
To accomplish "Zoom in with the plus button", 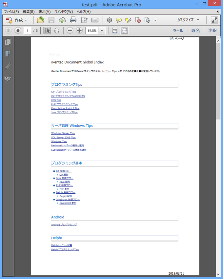I will (79, 31).
